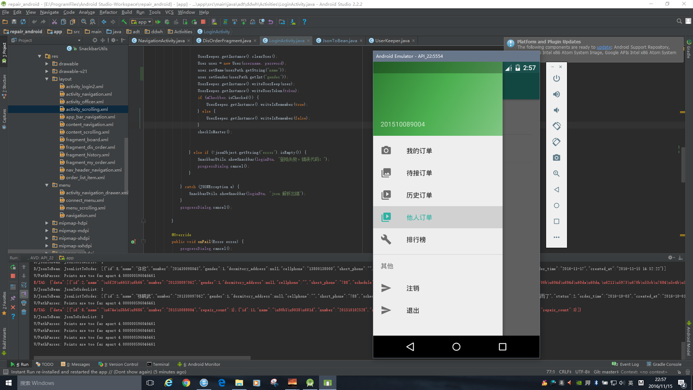693x390 pixels.
Task: Pin the Run tab with the pin icon
Action: coord(13,298)
